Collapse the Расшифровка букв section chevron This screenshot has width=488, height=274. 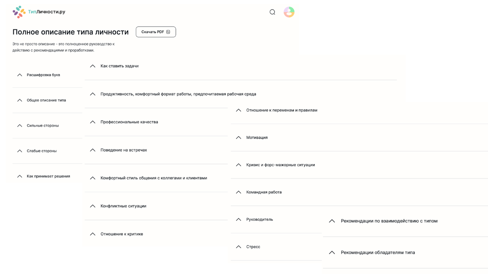[x=20, y=75]
